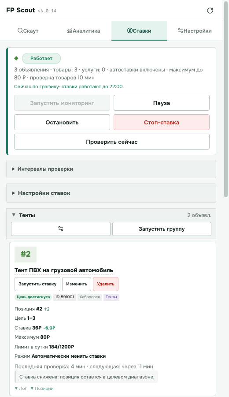Click the purple Тенты category tag

coord(111,297)
